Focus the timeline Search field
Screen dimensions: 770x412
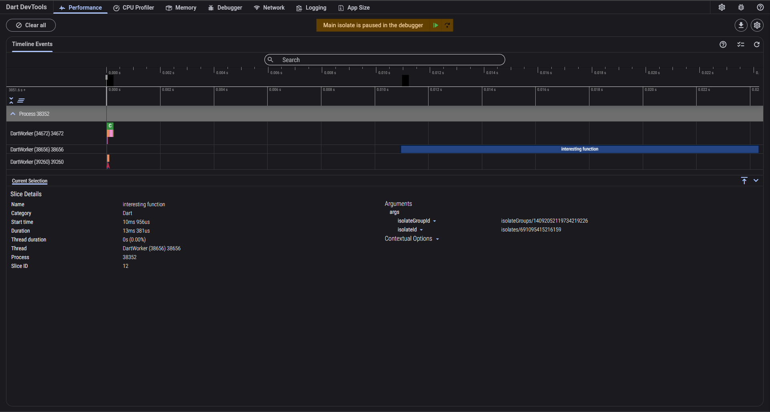384,60
